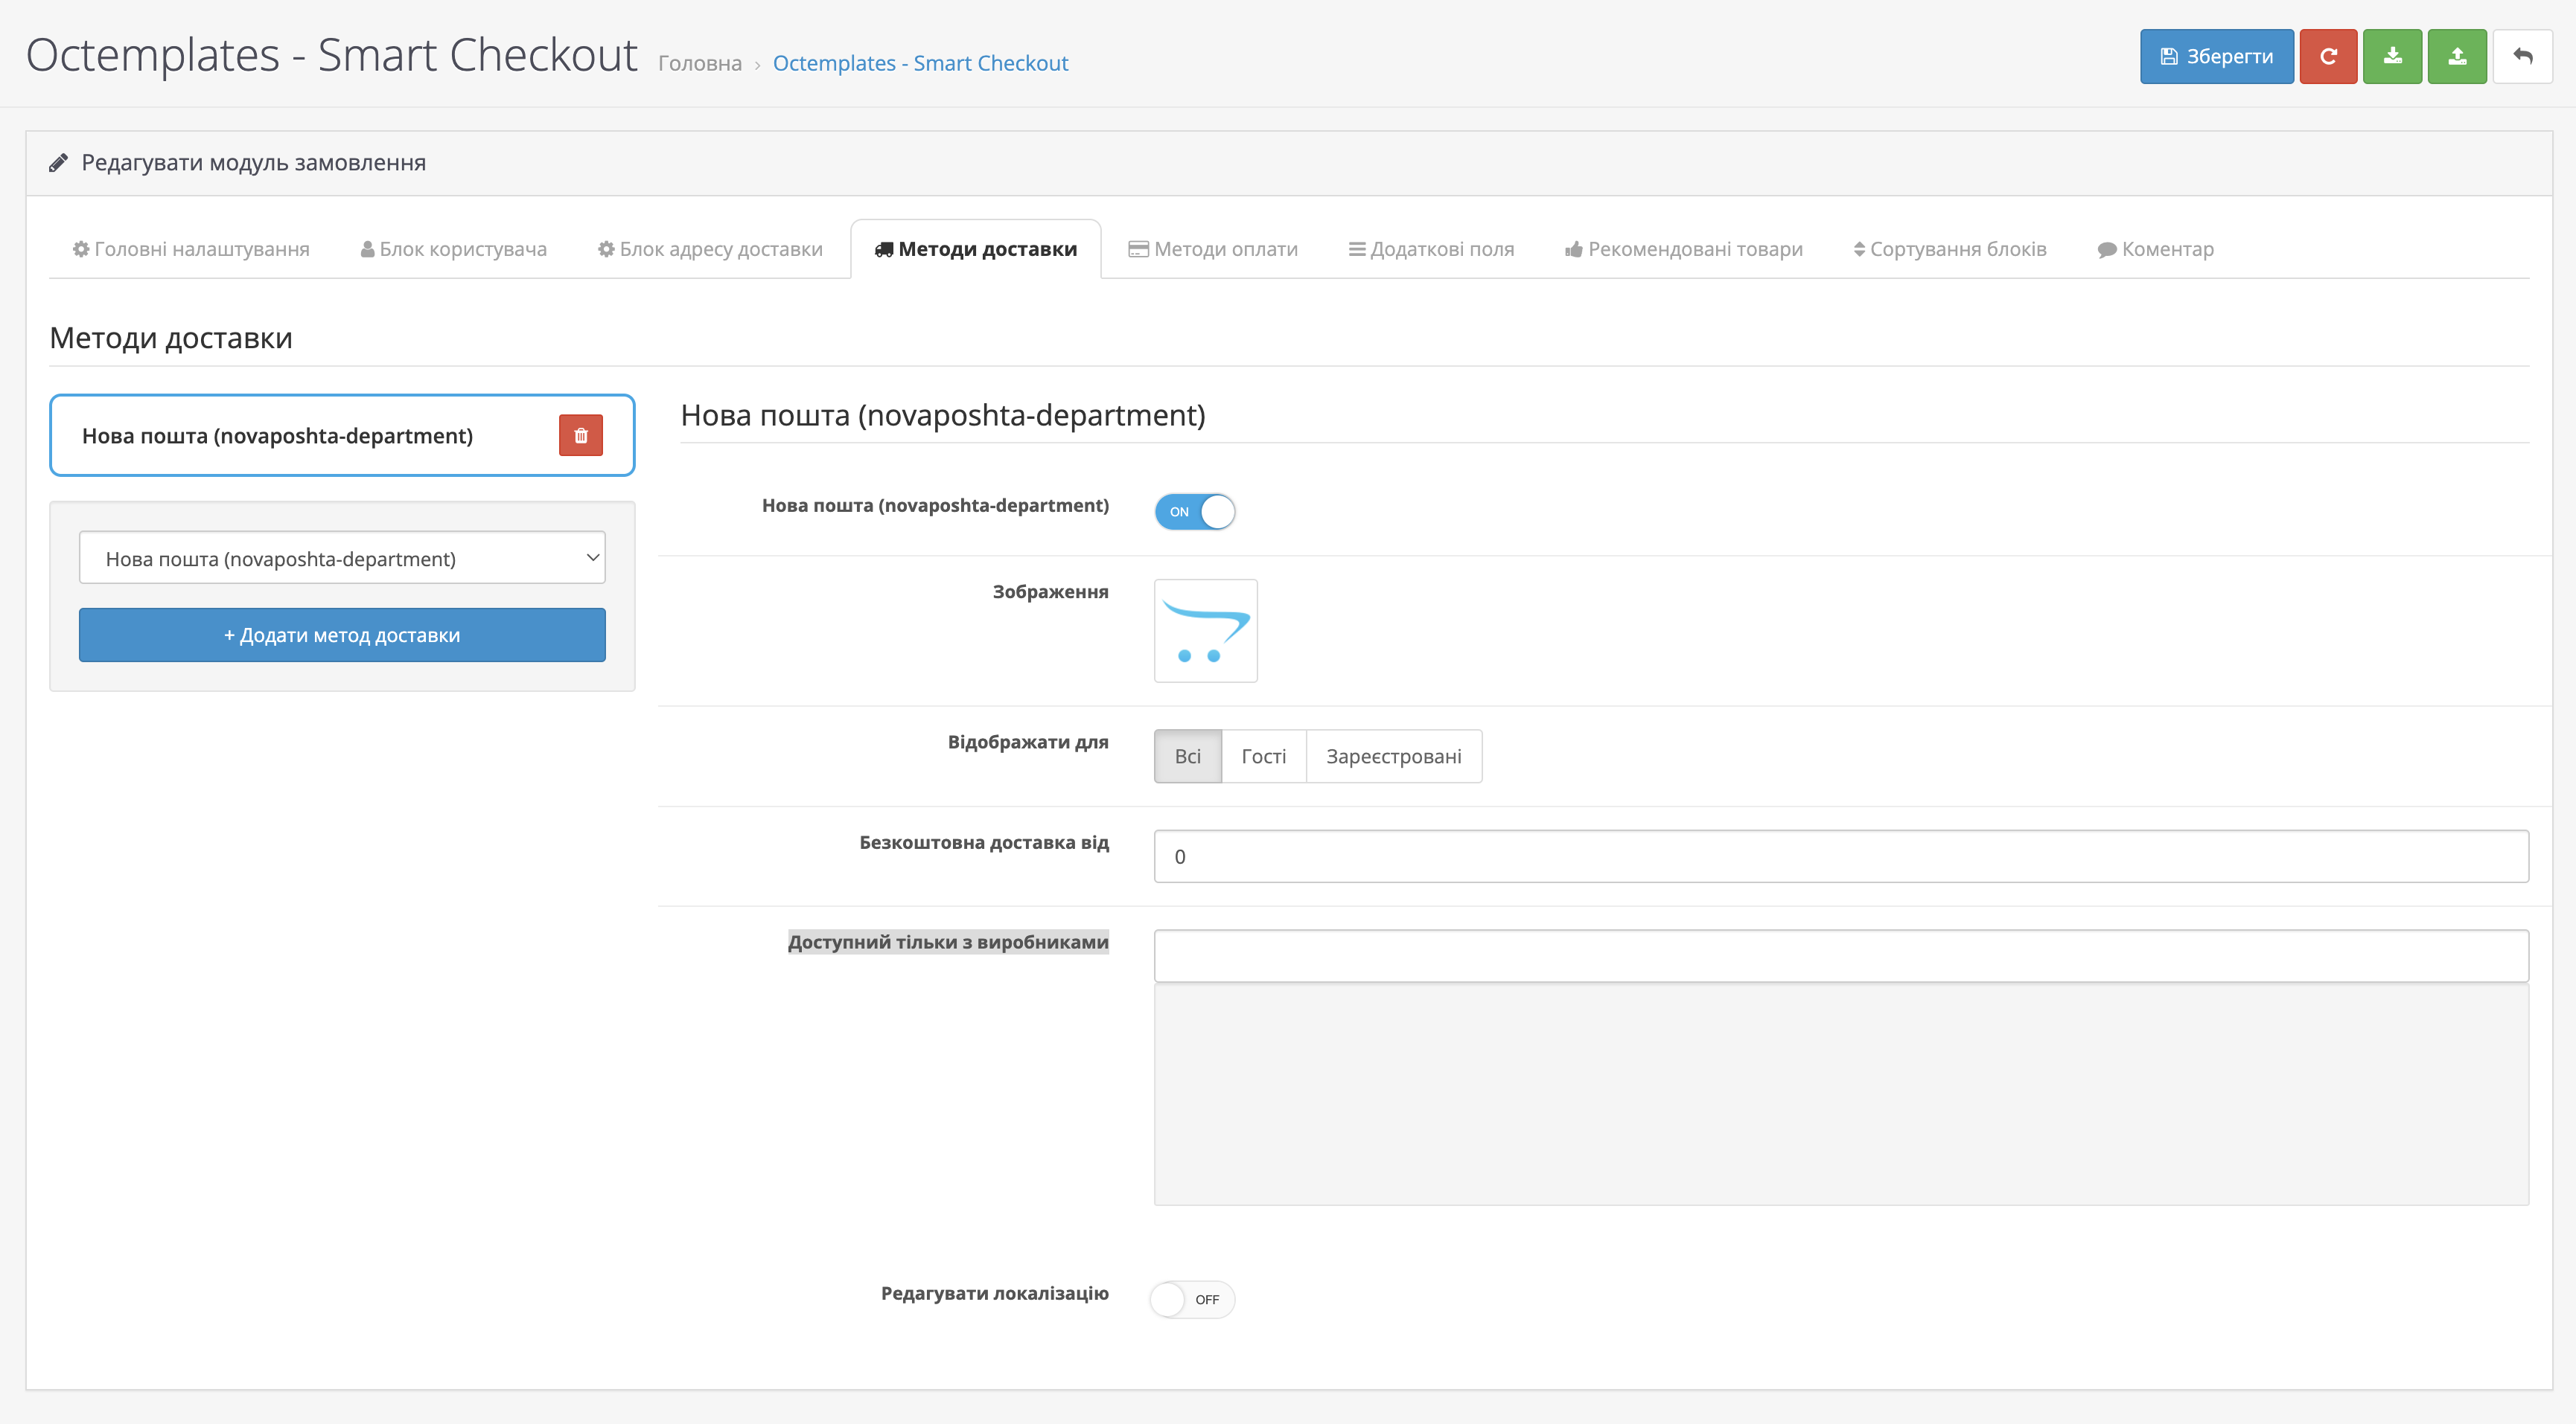
Task: Open Головні налаштування tab
Action: pos(191,248)
